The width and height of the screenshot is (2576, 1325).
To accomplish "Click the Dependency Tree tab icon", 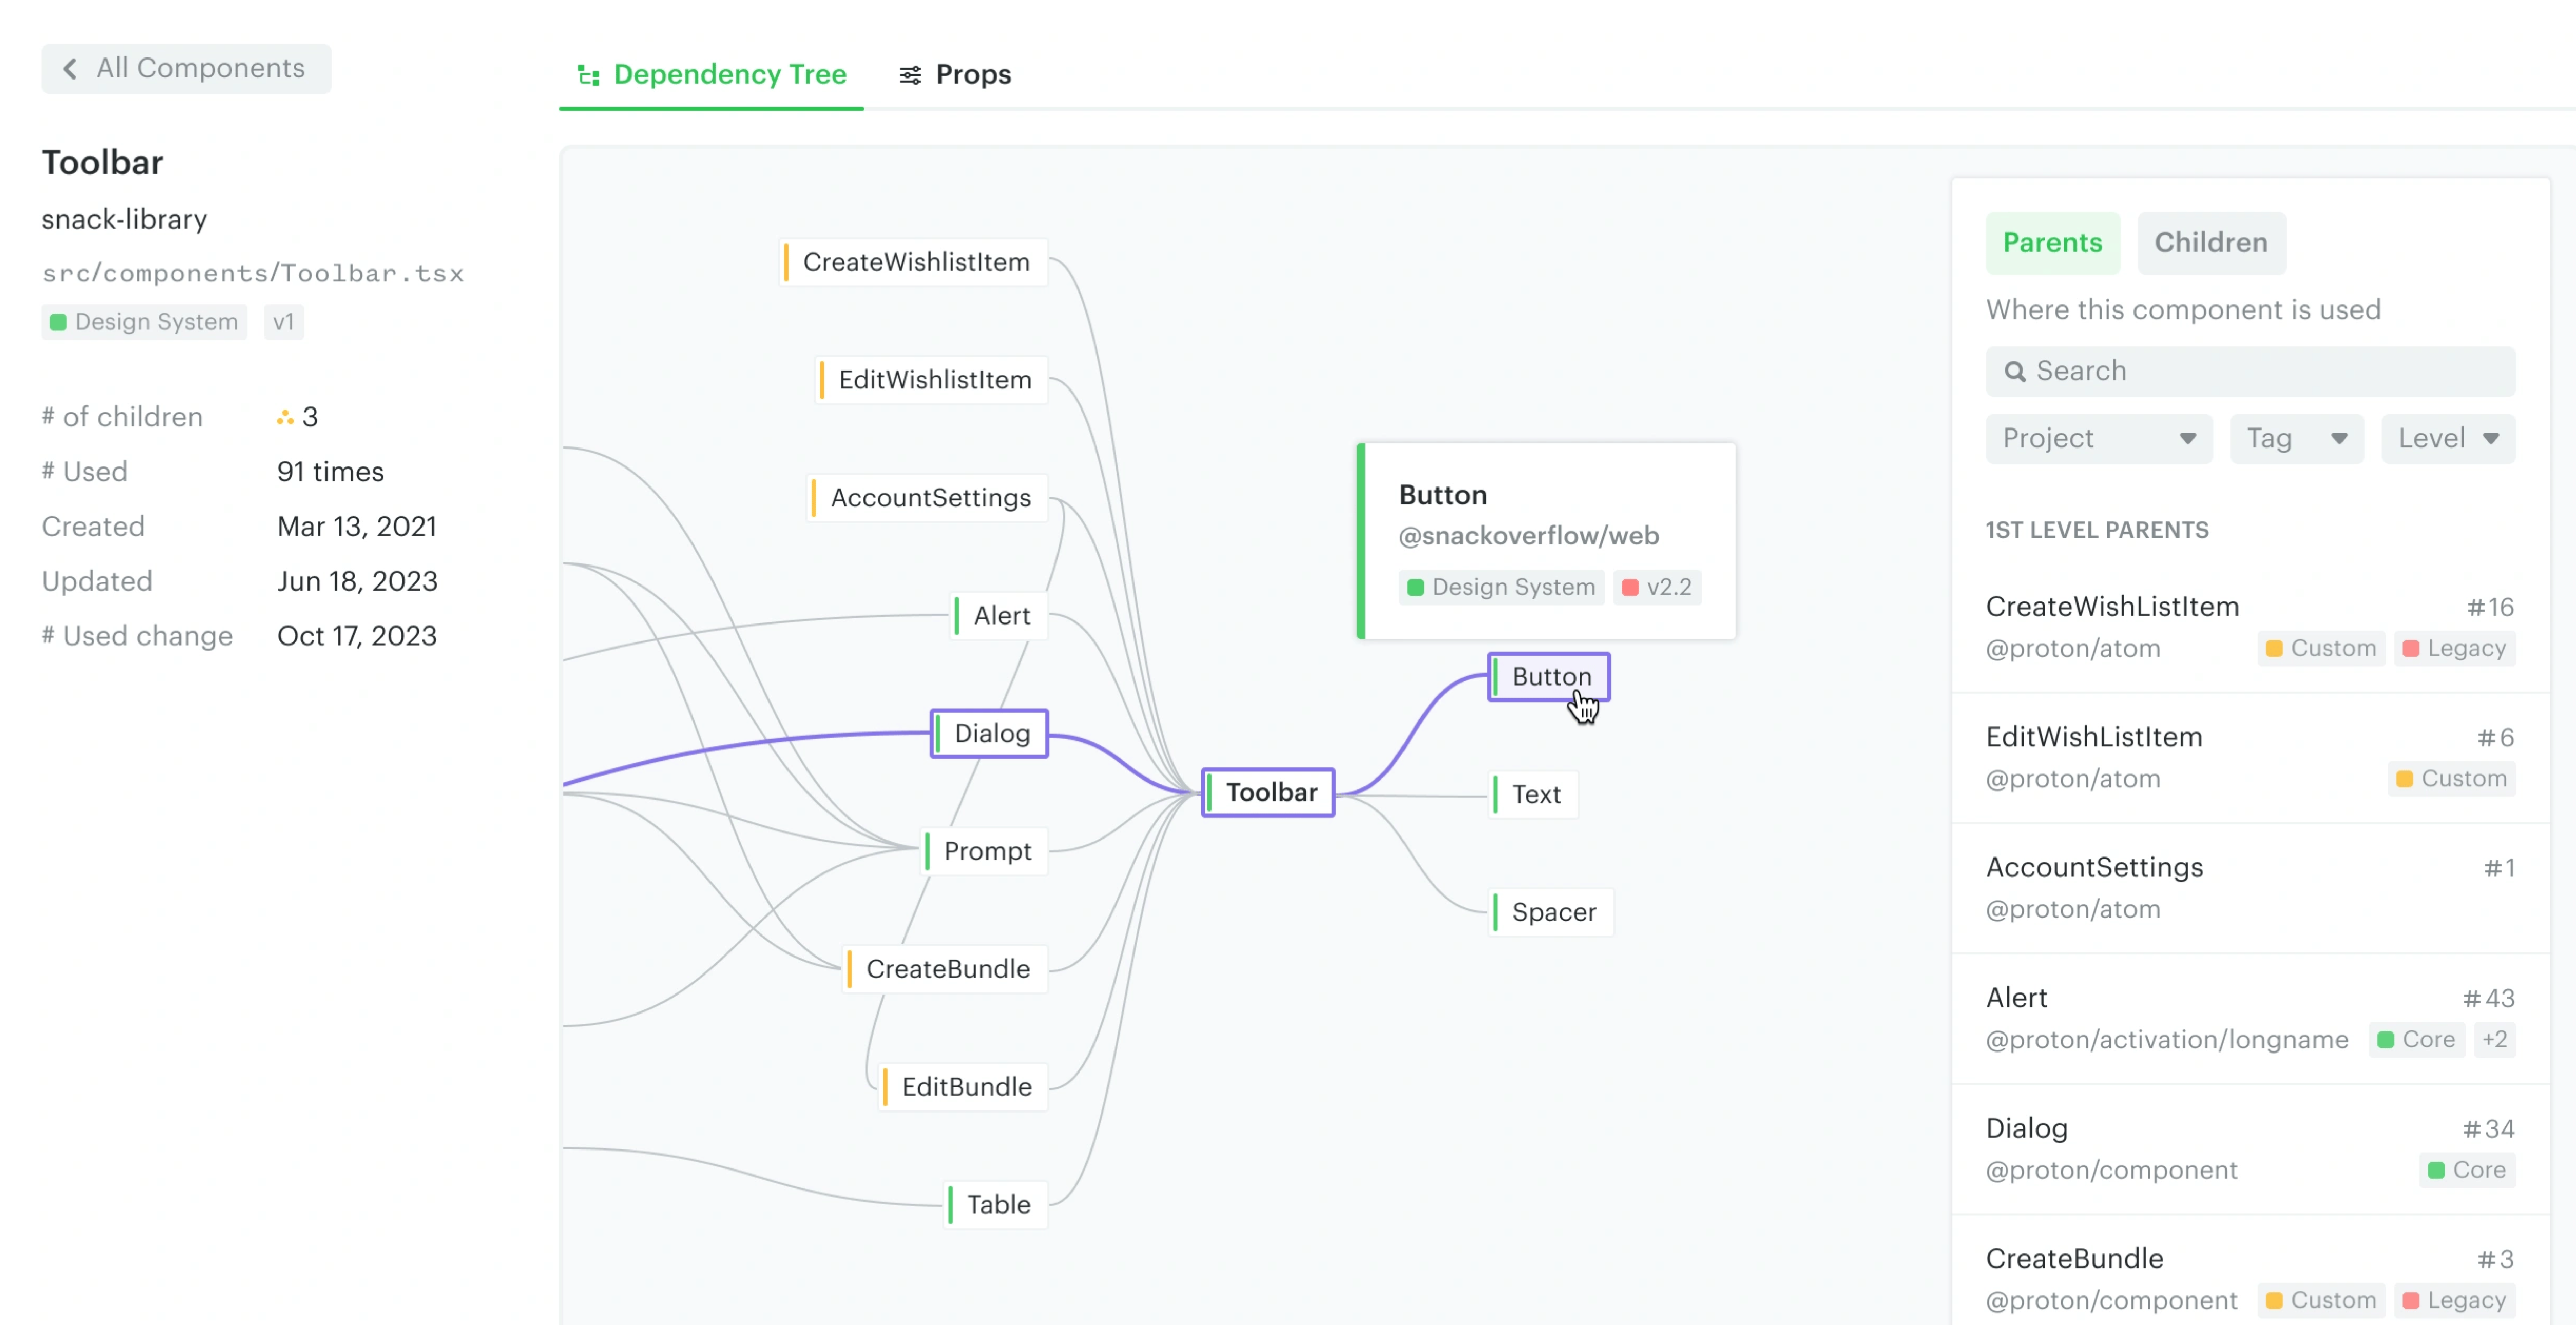I will (588, 75).
